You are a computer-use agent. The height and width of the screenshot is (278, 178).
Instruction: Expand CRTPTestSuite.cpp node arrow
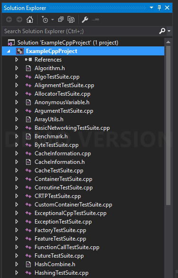(17, 196)
